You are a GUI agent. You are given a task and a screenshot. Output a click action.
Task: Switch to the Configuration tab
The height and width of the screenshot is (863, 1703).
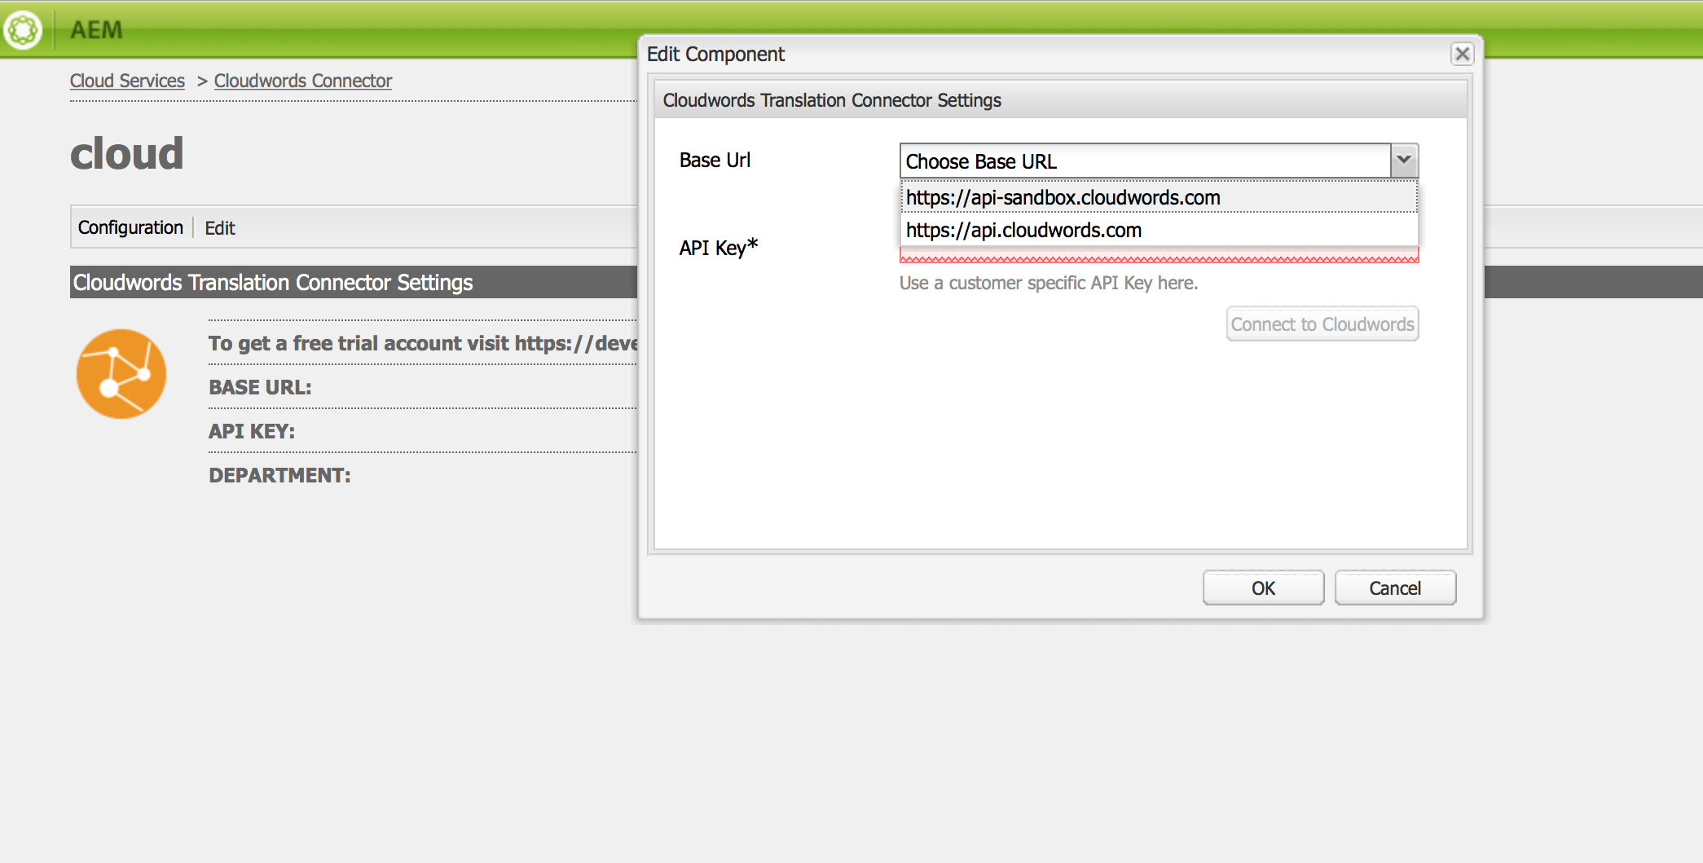pyautogui.click(x=130, y=227)
